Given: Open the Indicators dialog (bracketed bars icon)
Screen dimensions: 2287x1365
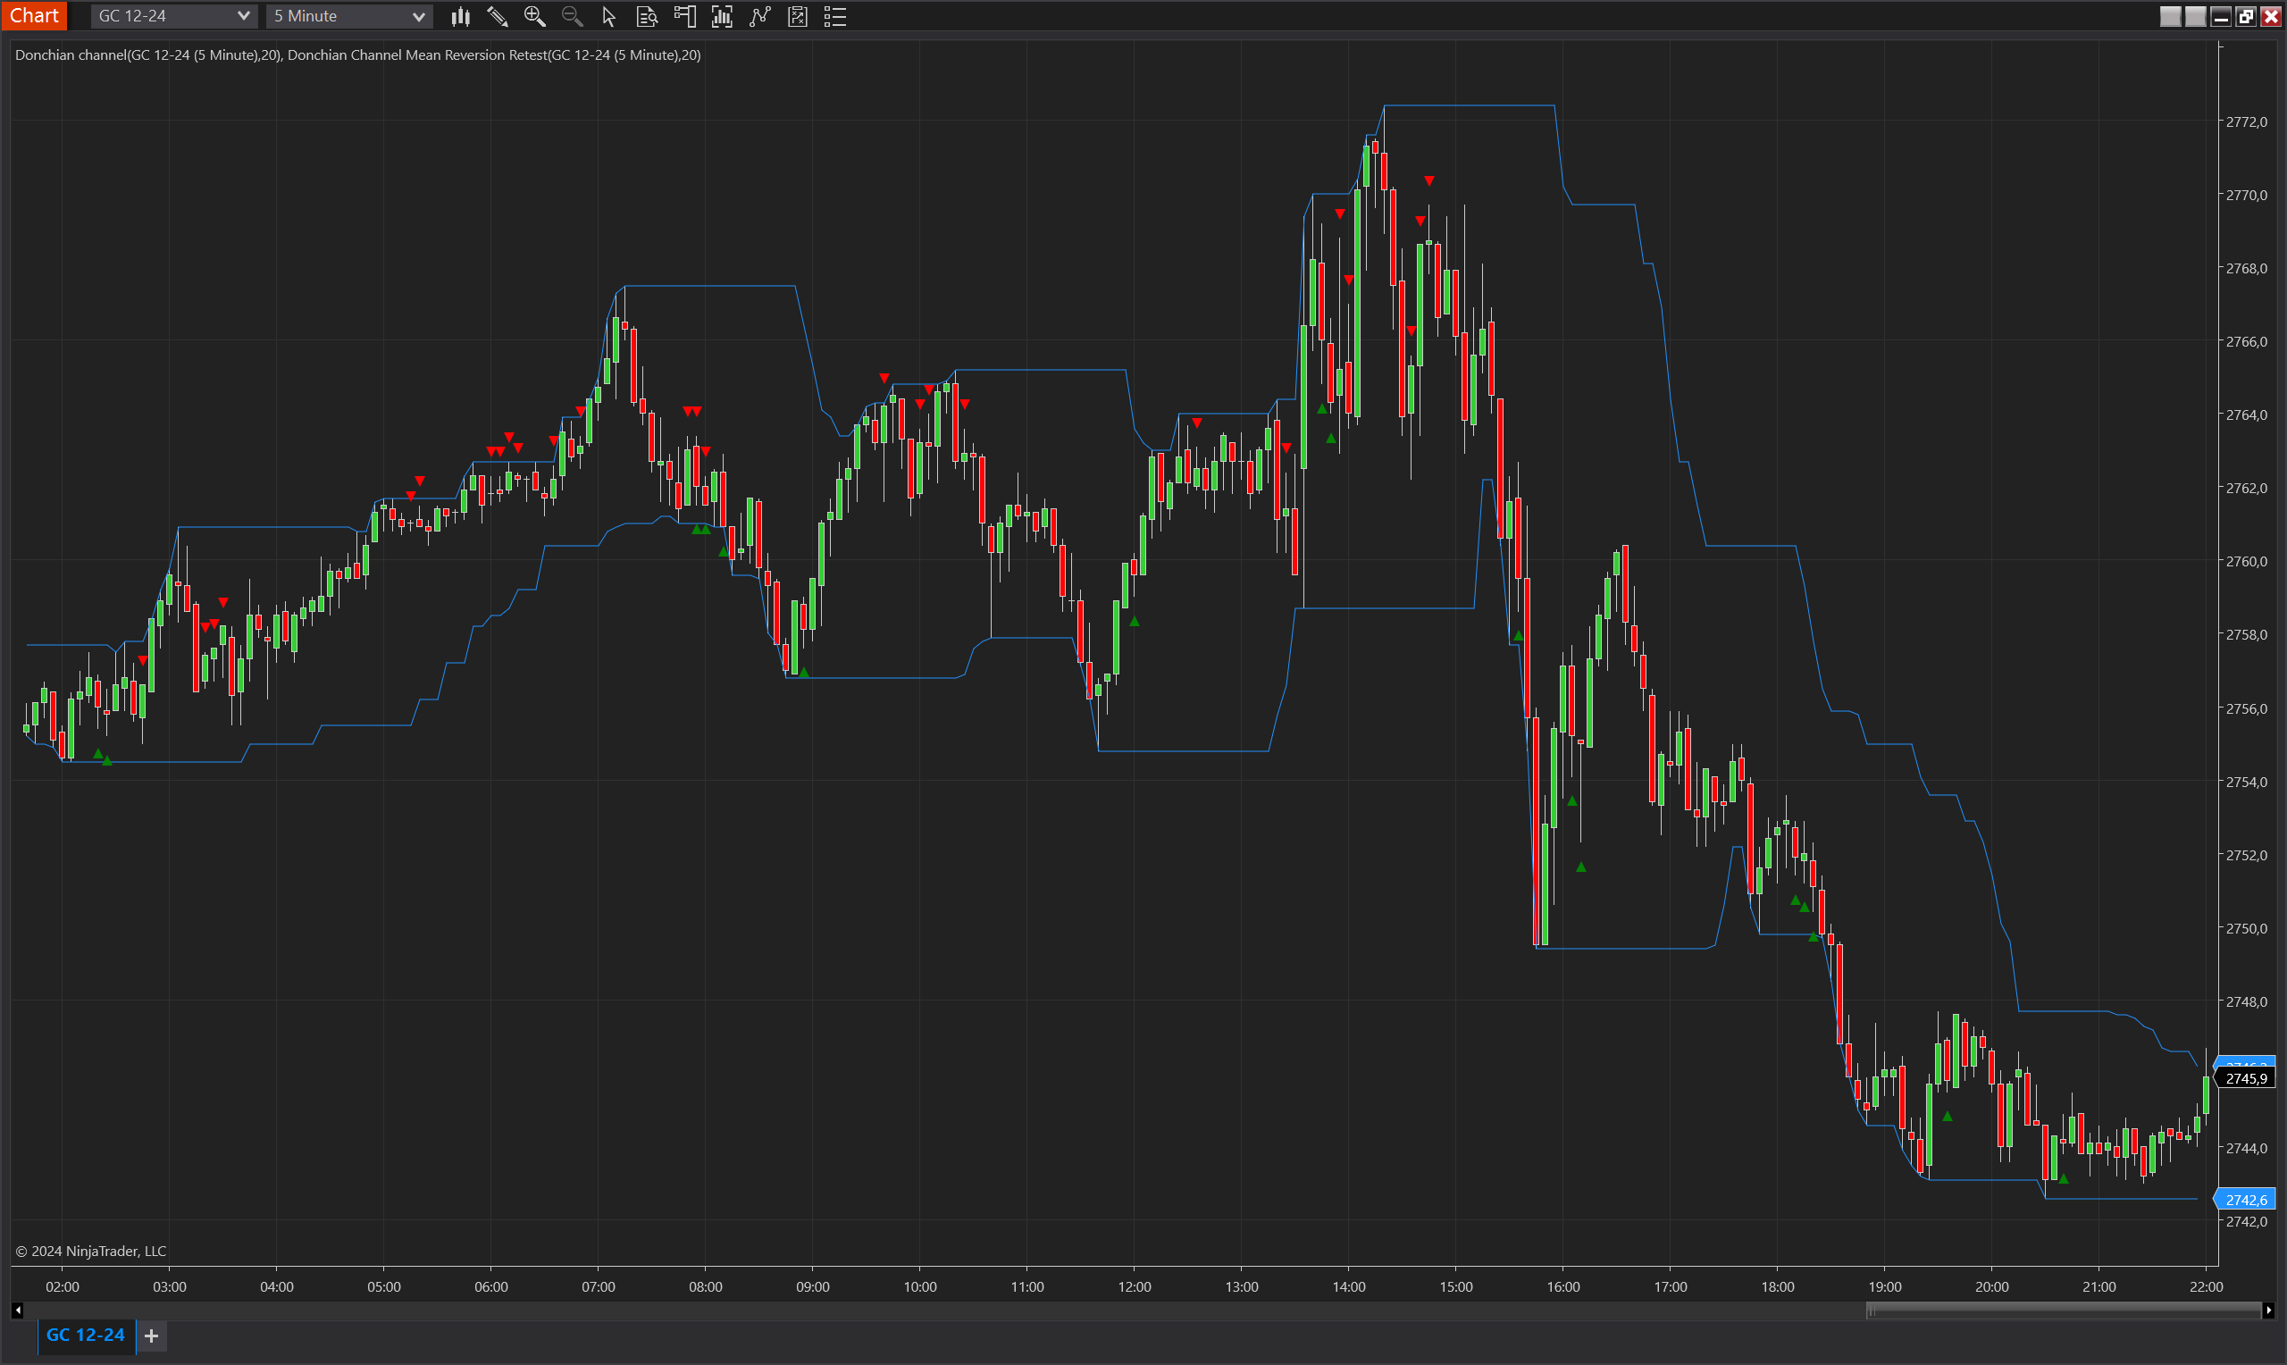Looking at the screenshot, I should [x=722, y=17].
